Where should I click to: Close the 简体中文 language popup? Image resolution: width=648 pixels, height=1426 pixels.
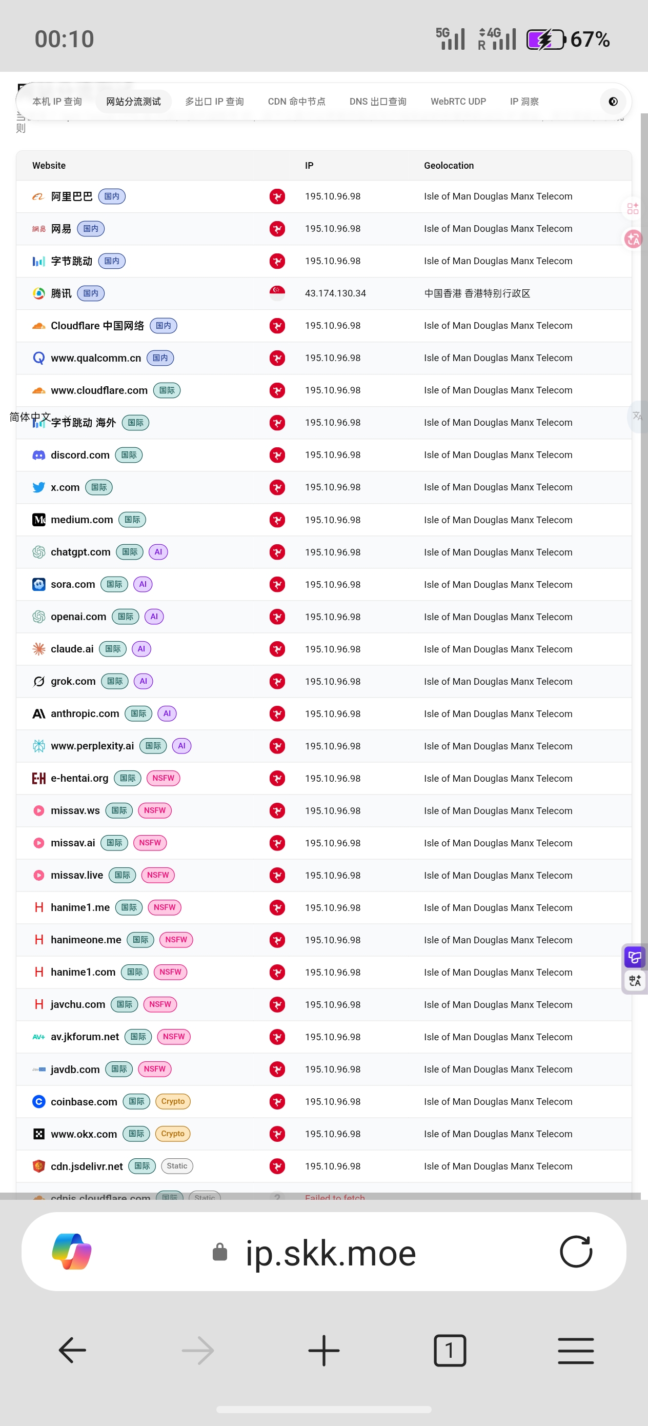tap(68, 418)
